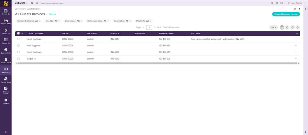Go to previous page arrow

144,28
